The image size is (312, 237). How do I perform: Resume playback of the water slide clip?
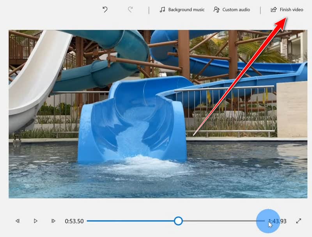(x=35, y=221)
